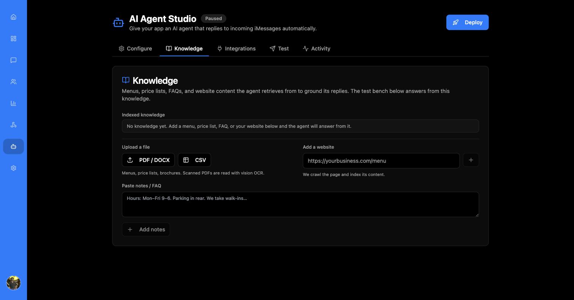574x300 pixels.
Task: Open the user profile avatar
Action: tap(13, 283)
